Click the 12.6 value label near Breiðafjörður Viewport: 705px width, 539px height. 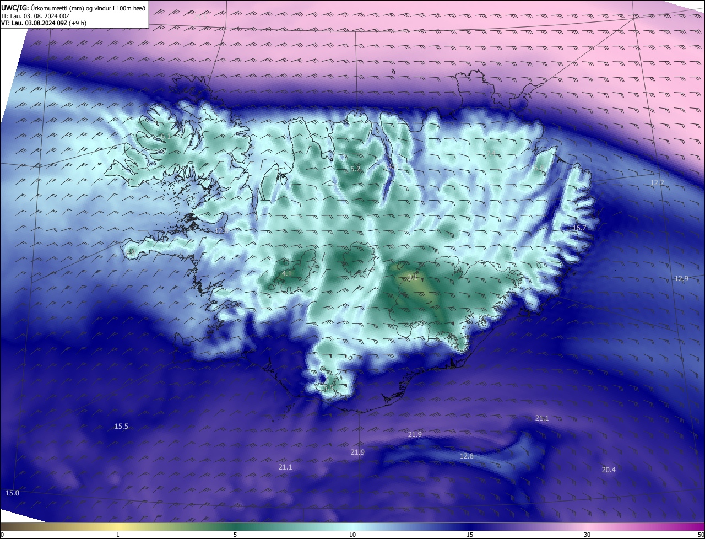coord(221,231)
